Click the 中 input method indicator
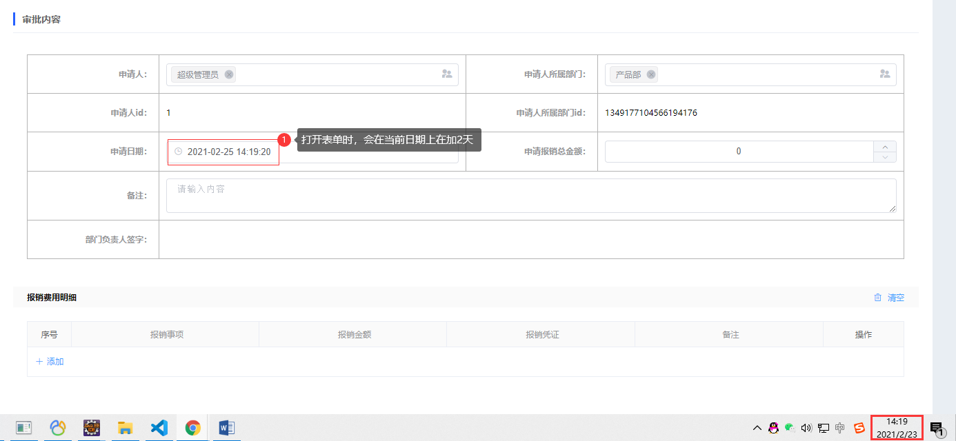This screenshot has height=441, width=956. [839, 428]
